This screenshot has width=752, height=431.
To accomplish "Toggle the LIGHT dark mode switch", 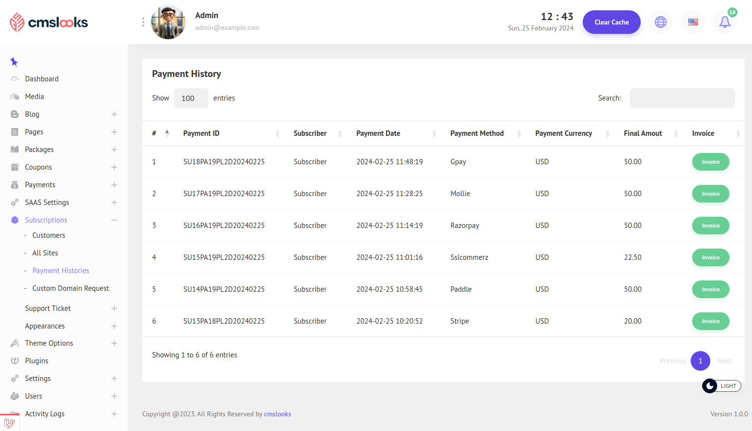I will click(721, 386).
